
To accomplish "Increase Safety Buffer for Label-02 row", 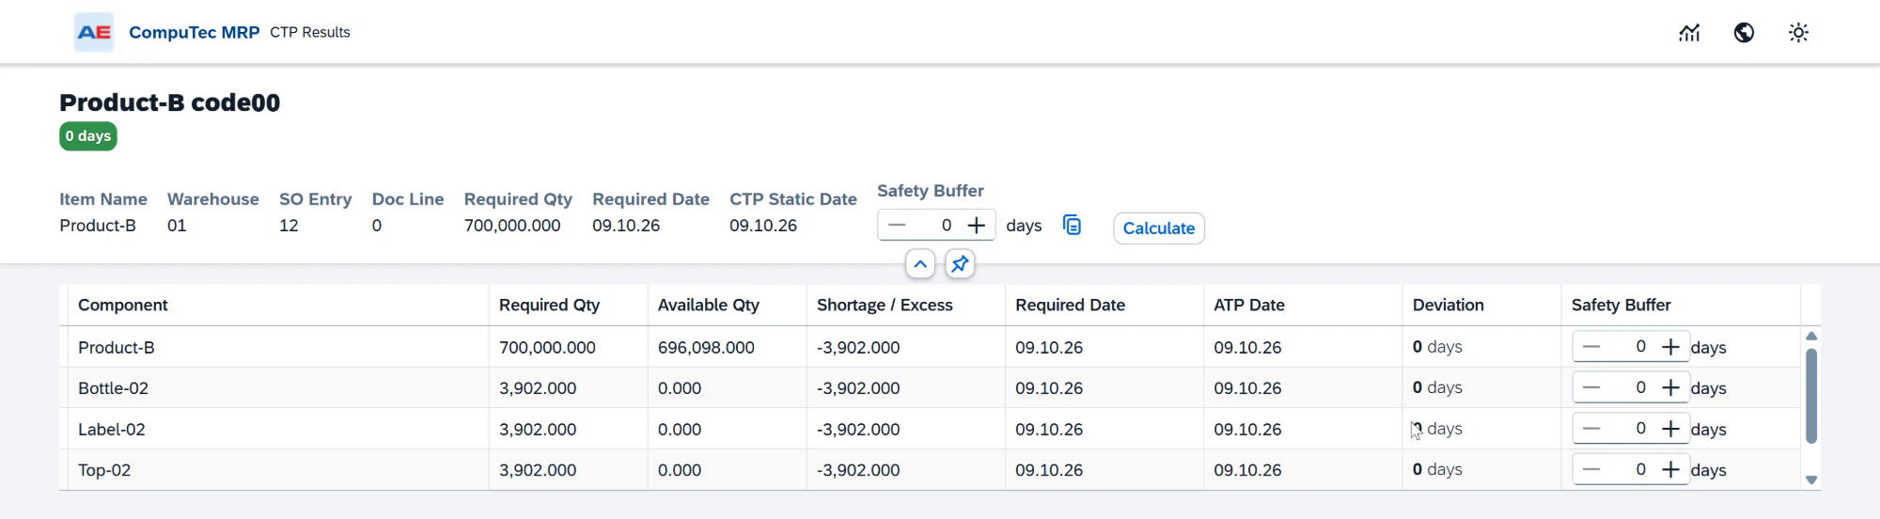I will point(1670,429).
